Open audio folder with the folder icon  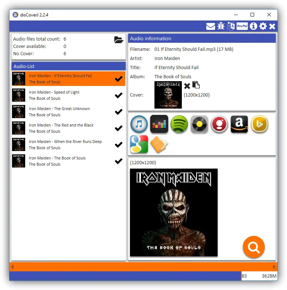click(119, 39)
